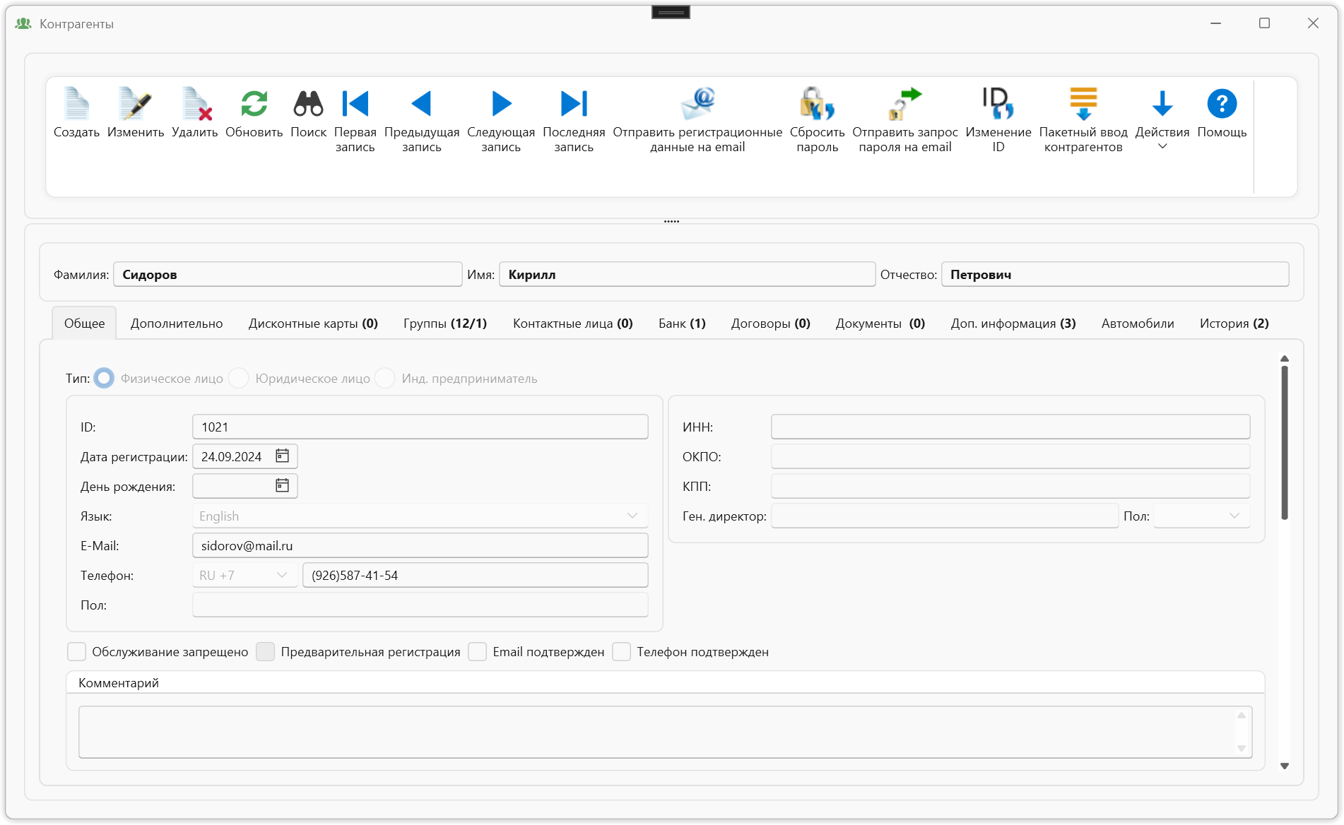Click the Пол field under Телефон
1344x825 pixels.
[420, 605]
